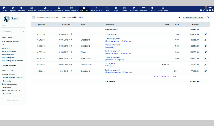Screen dimensions: 214x126
Task: Go to previous account statement arrow
Action: pos(180,18)
